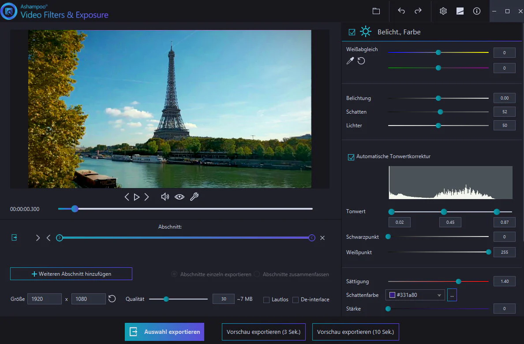Click the Qualität slider handle
Screen dimensions: 524x344
point(166,299)
